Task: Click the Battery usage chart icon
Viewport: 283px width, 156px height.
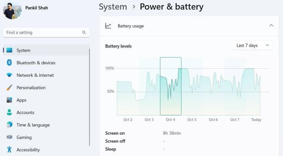Action: coord(108,26)
